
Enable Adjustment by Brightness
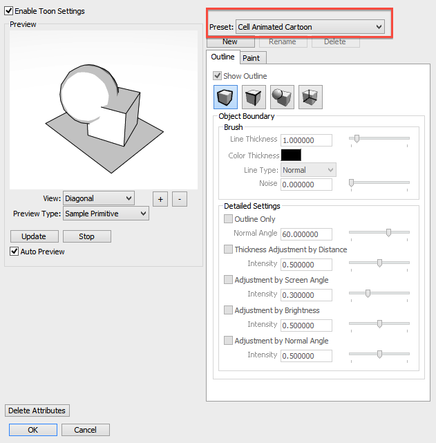[228, 310]
